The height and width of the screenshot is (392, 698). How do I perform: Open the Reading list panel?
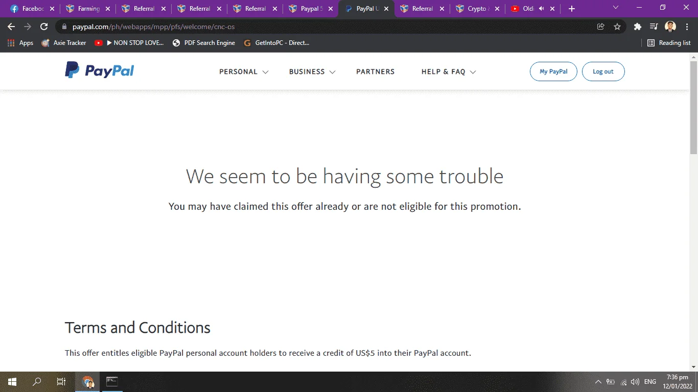[x=669, y=43]
